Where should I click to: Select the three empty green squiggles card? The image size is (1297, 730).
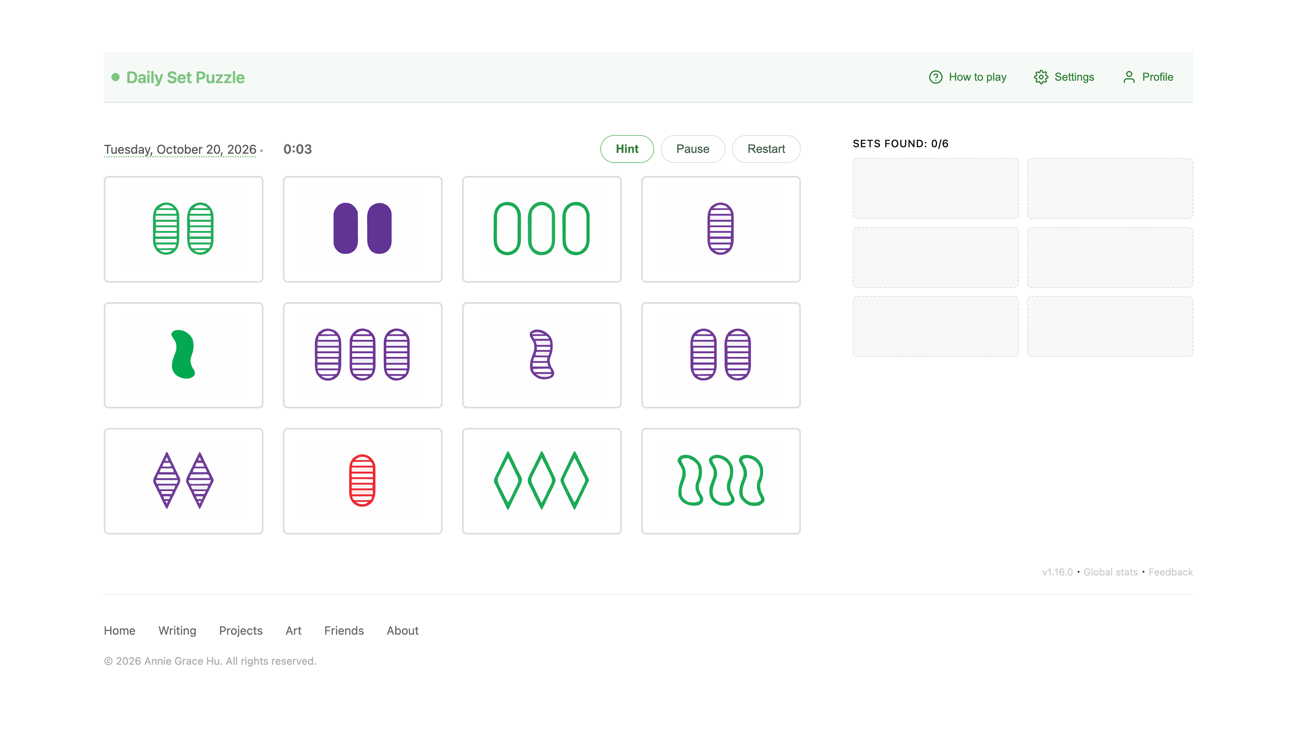721,481
